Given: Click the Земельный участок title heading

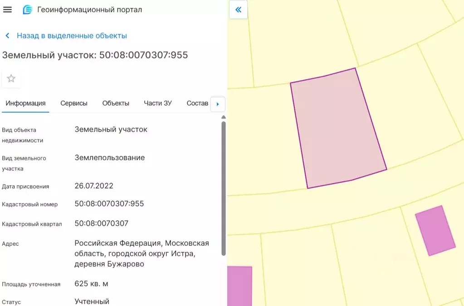Looking at the screenshot, I should click(x=95, y=55).
